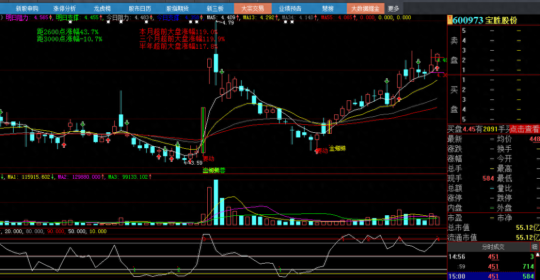Expand the 更多 menu
Screen dimensions: 540x280
point(393,8)
